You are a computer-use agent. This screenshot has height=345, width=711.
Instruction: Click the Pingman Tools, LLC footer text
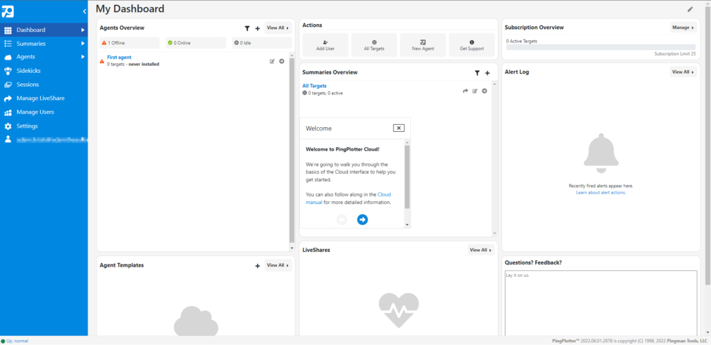(687, 341)
